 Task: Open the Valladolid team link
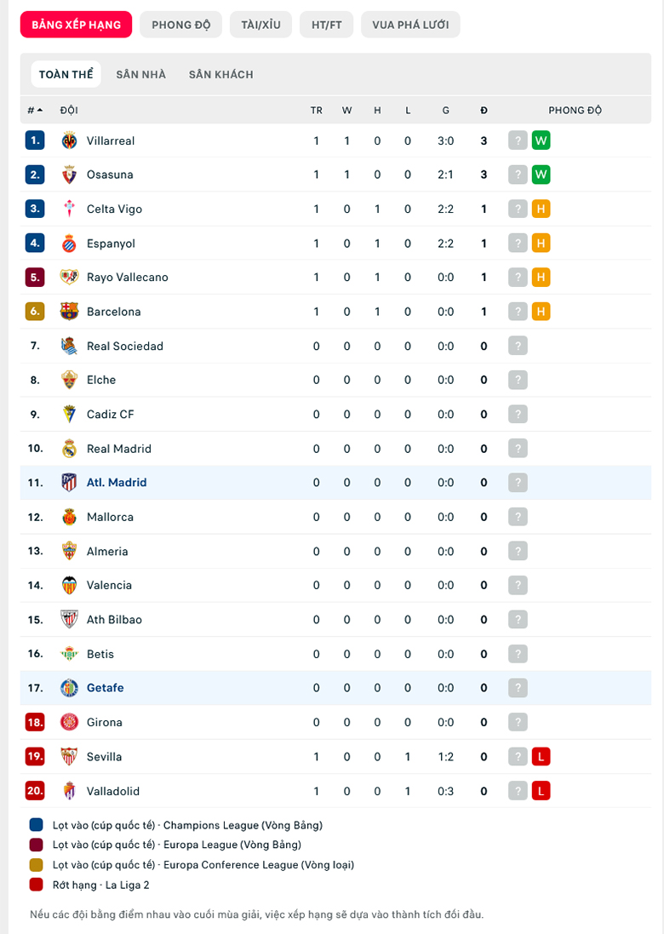point(113,791)
